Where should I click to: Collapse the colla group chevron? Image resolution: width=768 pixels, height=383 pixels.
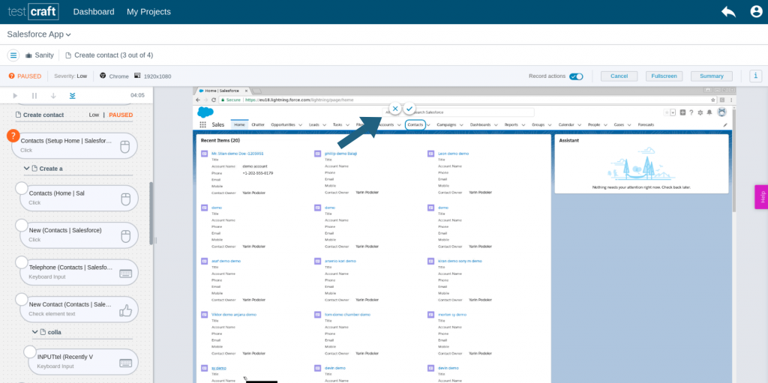[35, 332]
